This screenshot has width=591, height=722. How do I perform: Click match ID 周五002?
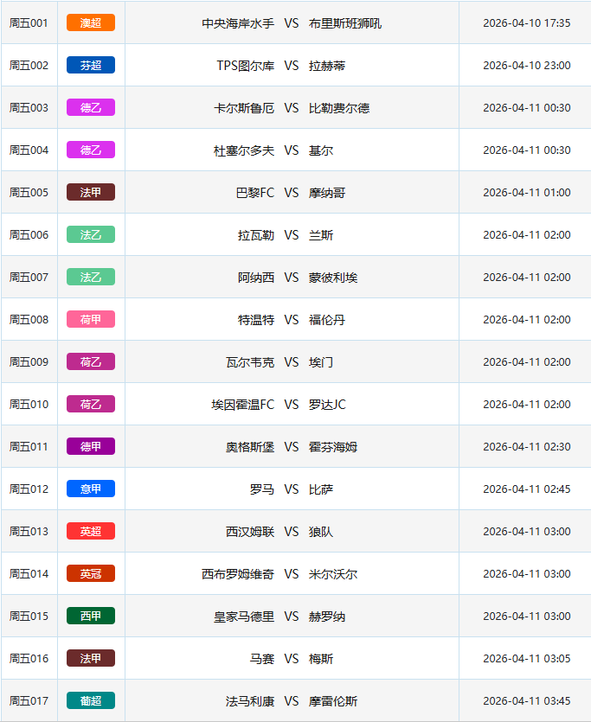[x=29, y=66]
